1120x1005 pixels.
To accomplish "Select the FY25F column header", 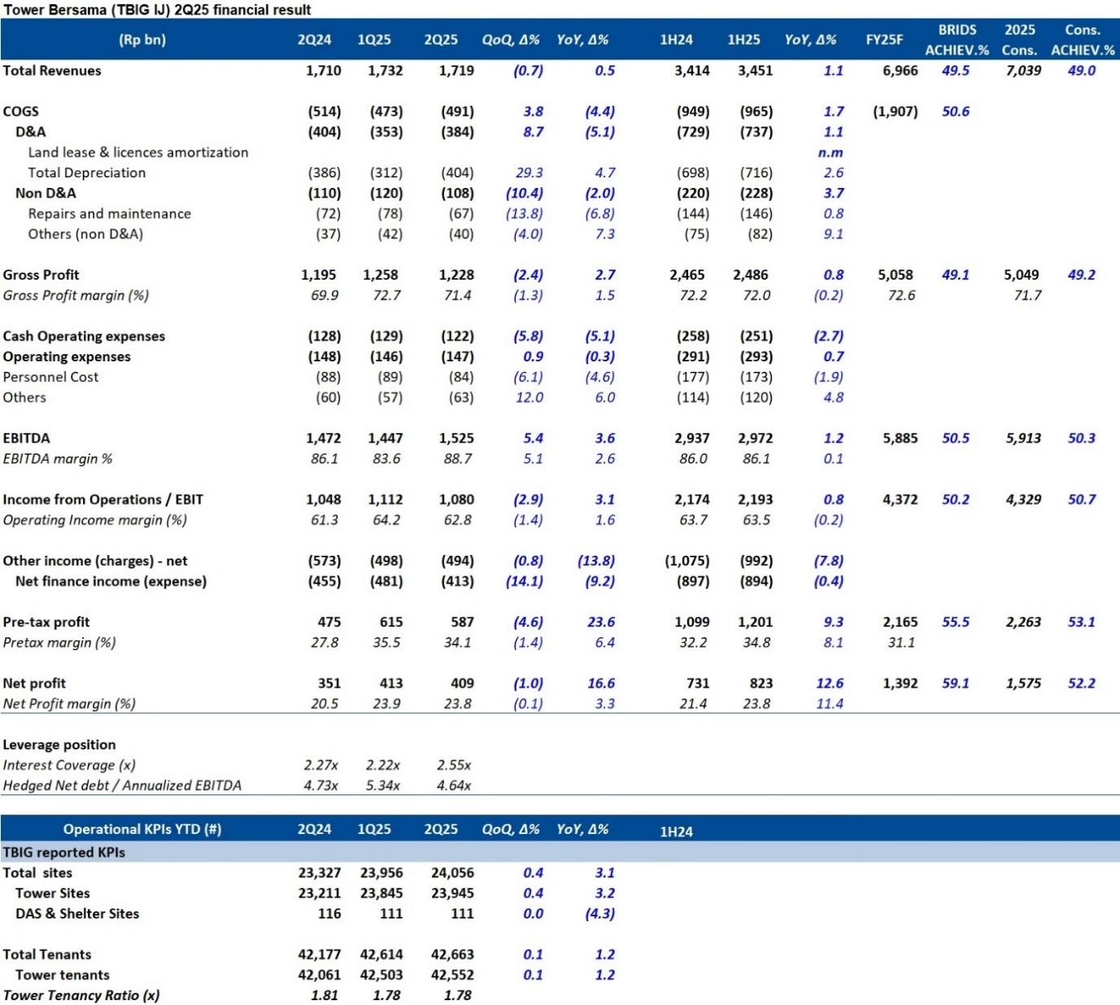I will (x=884, y=40).
